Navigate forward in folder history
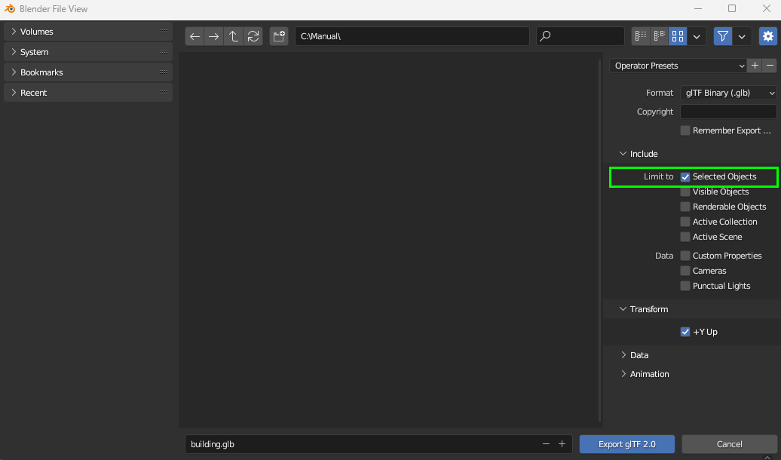 (214, 35)
